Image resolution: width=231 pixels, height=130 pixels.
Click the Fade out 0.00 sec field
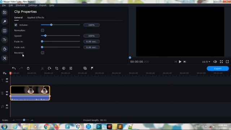tap(91, 47)
